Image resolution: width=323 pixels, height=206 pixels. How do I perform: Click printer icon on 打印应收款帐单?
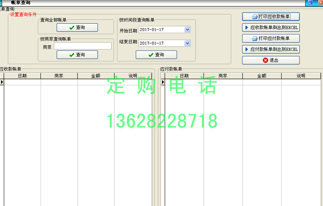pos(255,17)
